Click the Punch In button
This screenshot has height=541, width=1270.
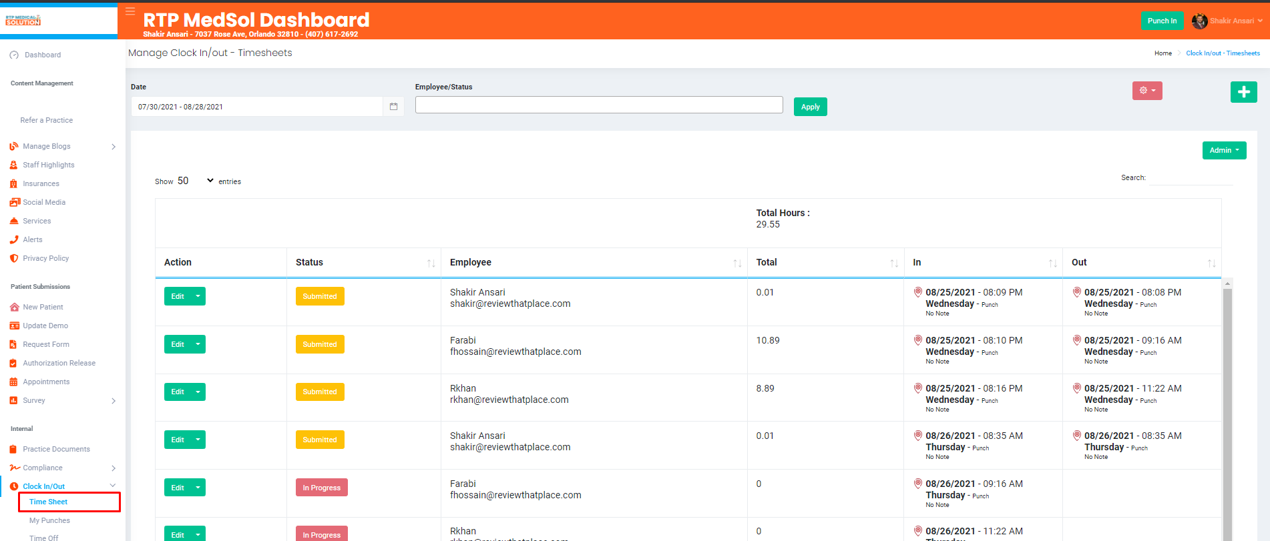tap(1162, 21)
